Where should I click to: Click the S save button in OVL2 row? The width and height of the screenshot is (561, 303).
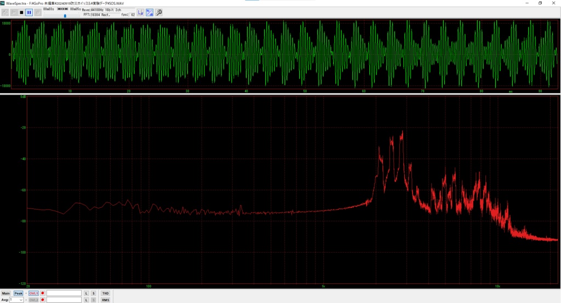[x=93, y=300]
